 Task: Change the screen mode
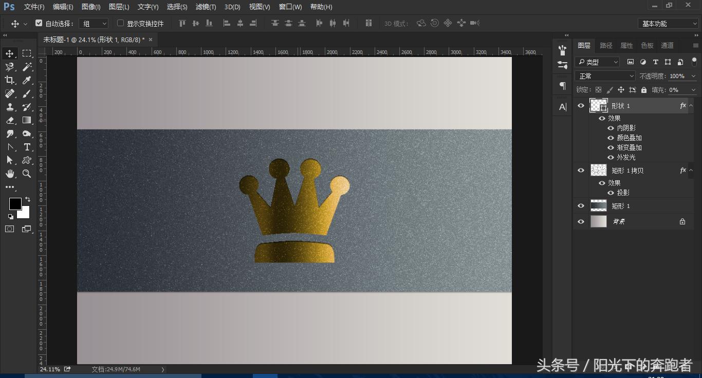(27, 229)
